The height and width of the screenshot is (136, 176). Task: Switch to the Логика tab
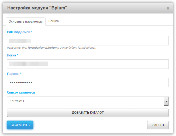pyautogui.click(x=53, y=21)
